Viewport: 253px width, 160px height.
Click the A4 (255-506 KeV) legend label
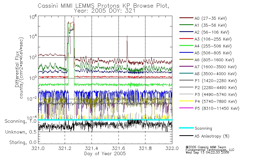tap(213, 46)
